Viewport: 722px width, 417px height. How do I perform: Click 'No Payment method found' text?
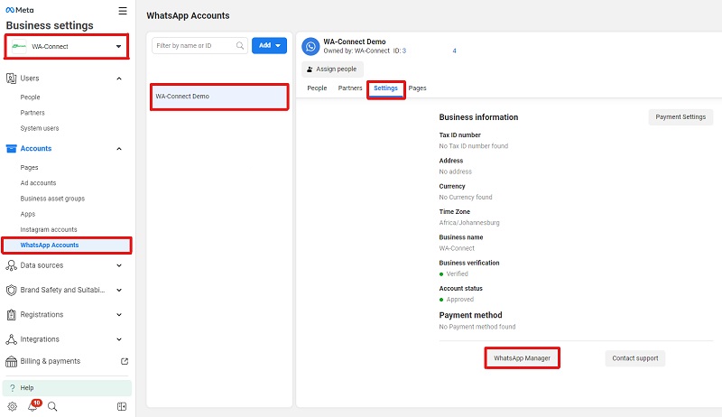point(477,327)
